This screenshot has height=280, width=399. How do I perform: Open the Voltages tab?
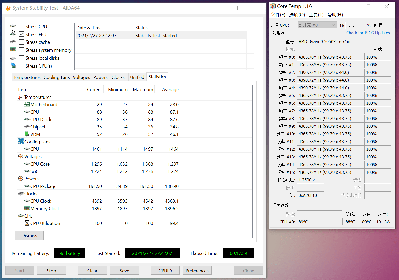[81, 77]
